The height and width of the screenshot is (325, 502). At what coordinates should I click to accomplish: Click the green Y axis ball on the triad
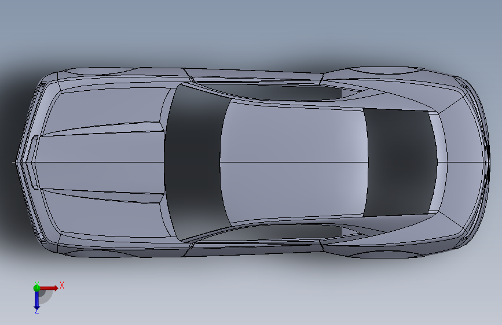(37, 288)
